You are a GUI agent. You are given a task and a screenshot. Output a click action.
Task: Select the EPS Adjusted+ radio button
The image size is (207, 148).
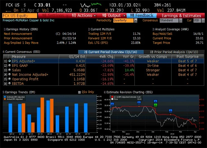[x=10, y=61]
